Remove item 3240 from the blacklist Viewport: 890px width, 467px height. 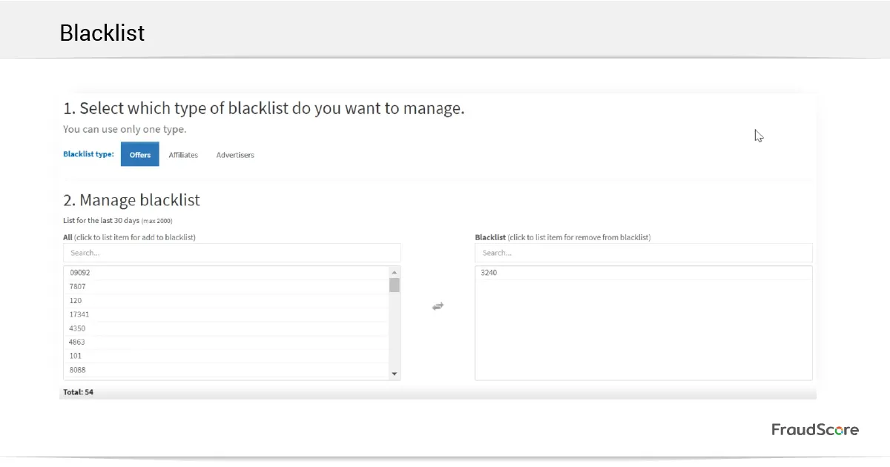pyautogui.click(x=642, y=273)
